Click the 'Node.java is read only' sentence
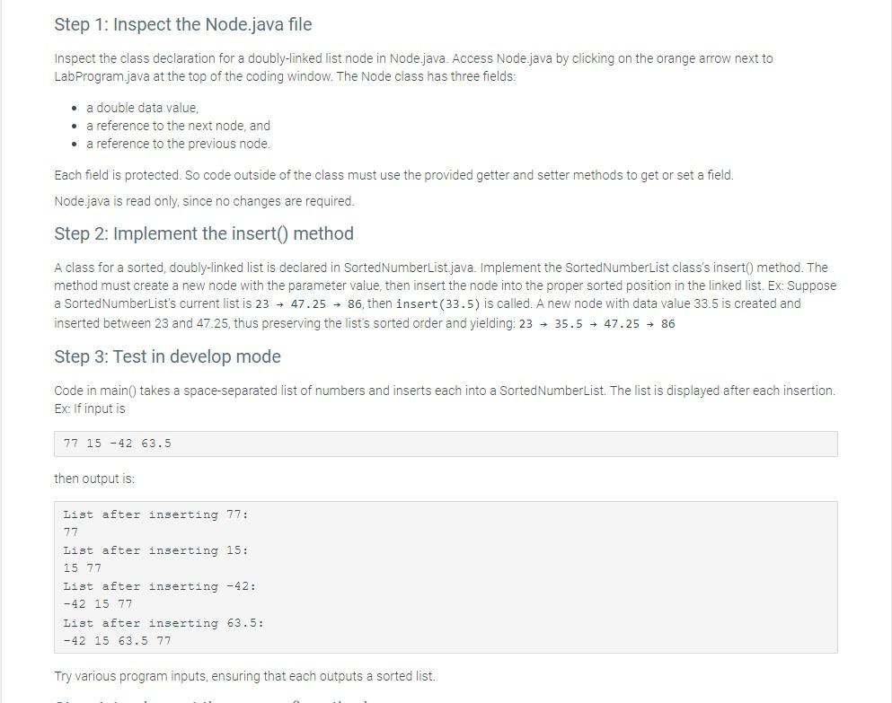The width and height of the screenshot is (892, 703). pos(204,201)
